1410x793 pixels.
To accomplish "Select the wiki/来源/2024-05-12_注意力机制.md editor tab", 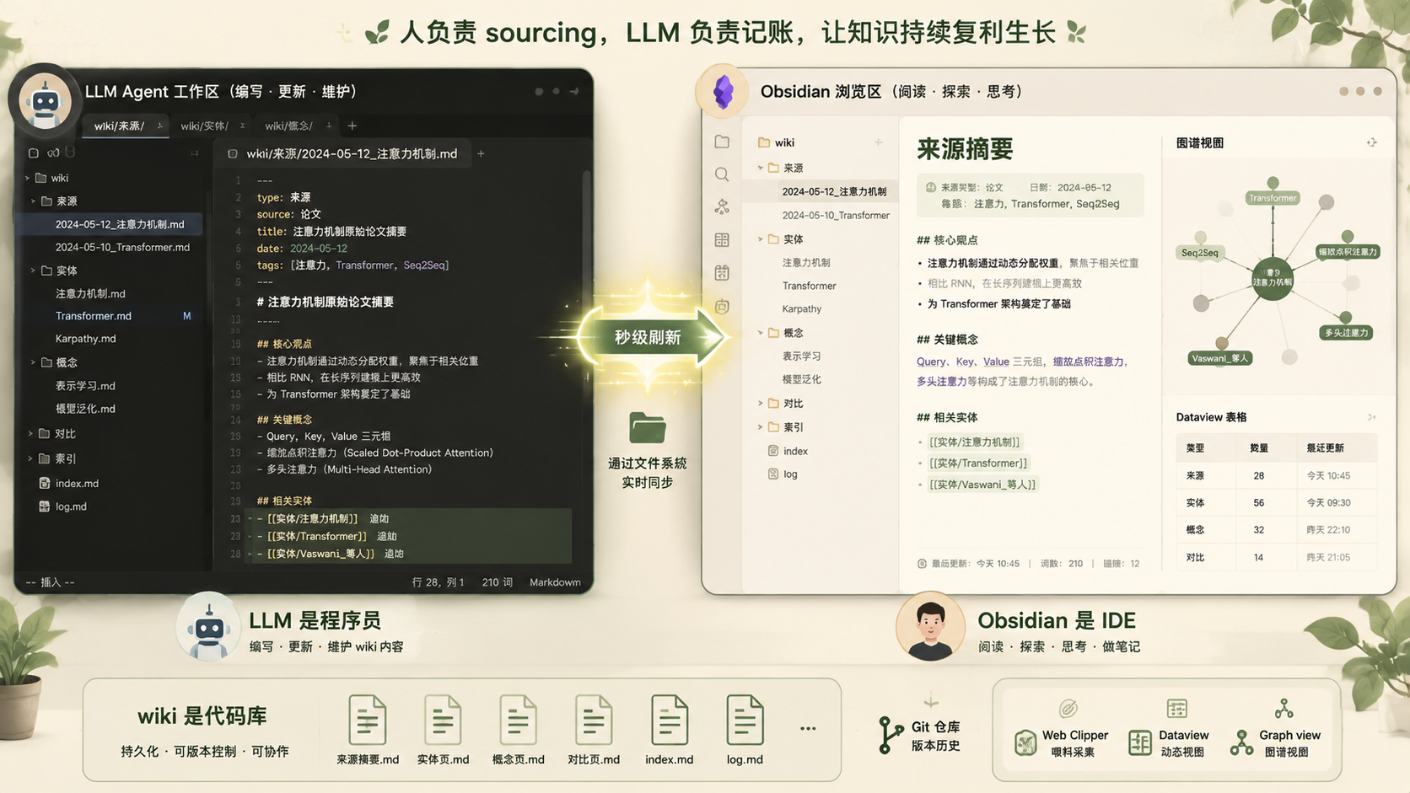I will click(342, 153).
